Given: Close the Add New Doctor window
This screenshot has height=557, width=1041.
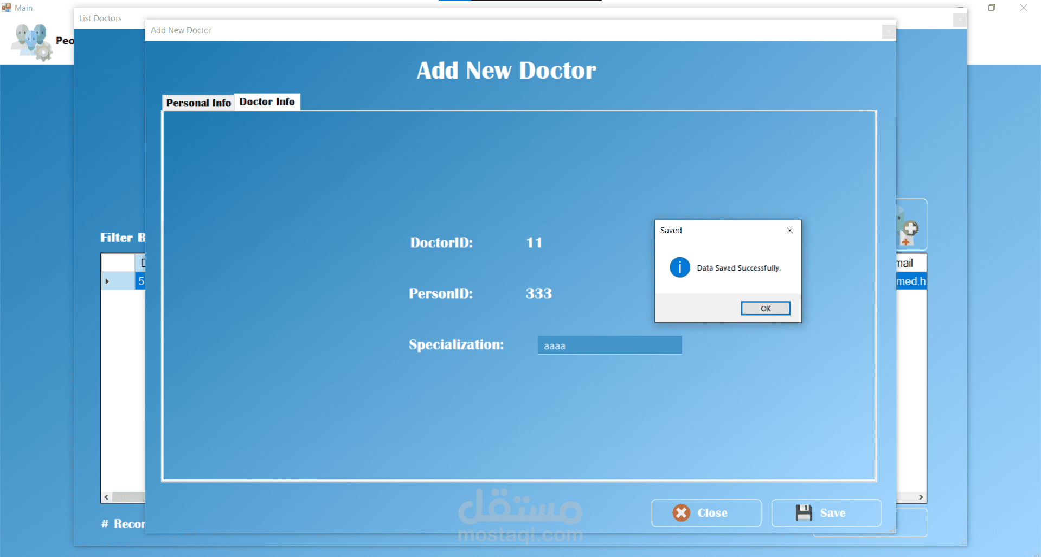Looking at the screenshot, I should coord(888,31).
